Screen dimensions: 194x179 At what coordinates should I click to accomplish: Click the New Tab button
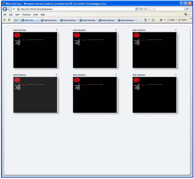(x=139, y=20)
